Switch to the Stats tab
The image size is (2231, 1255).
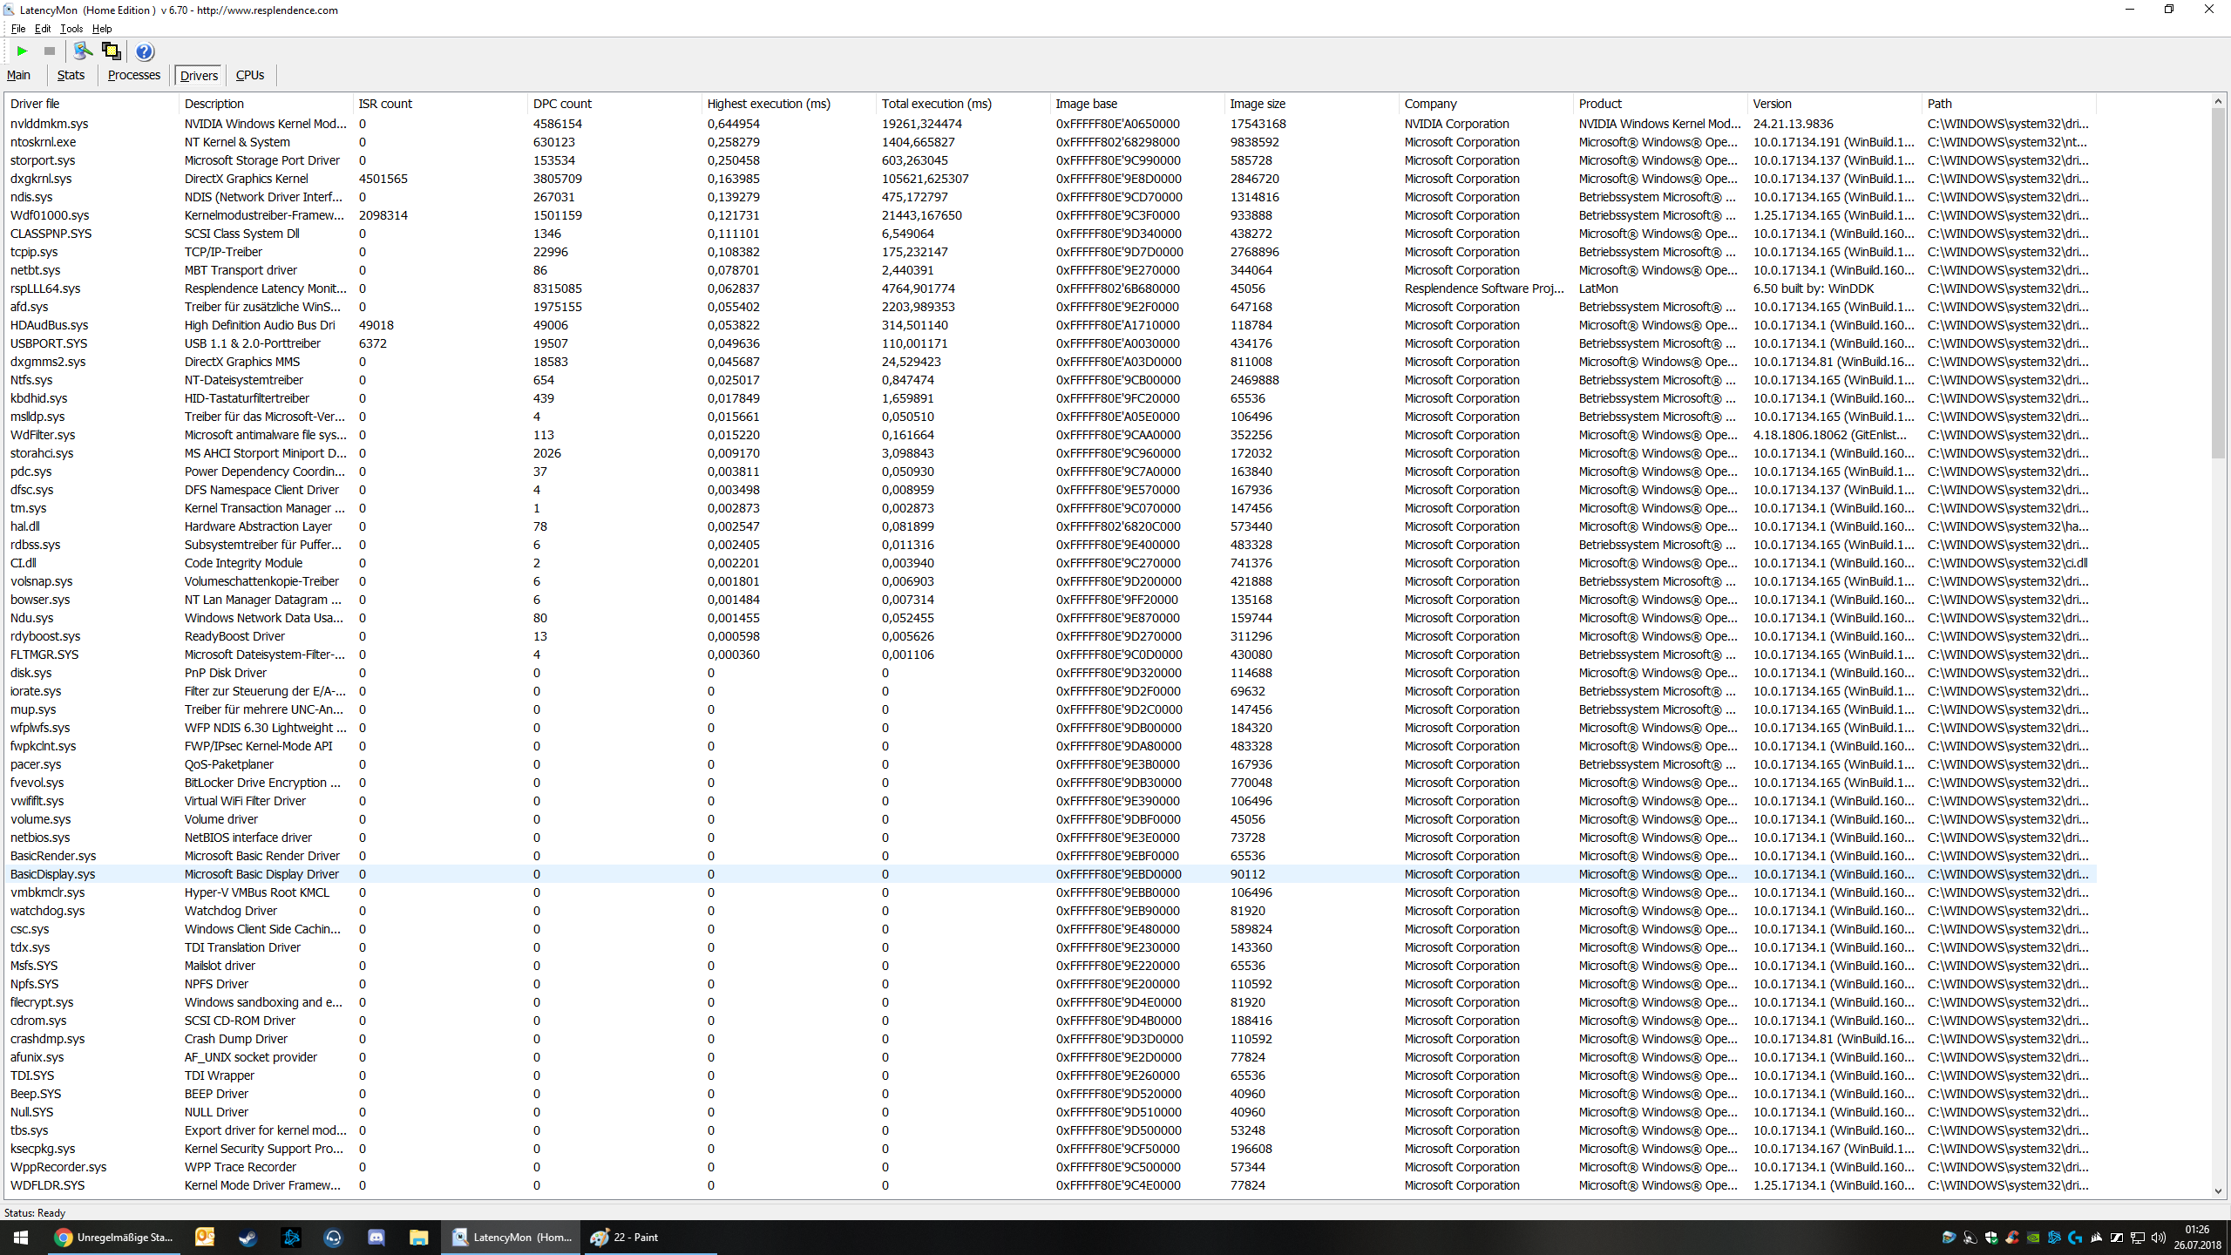pos(71,75)
